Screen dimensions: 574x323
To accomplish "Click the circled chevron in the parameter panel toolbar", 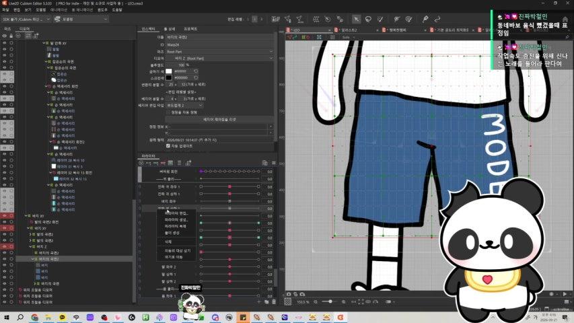I will [x=141, y=163].
